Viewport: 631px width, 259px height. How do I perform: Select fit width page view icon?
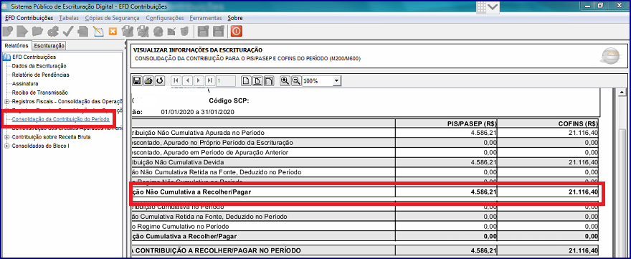268,81
